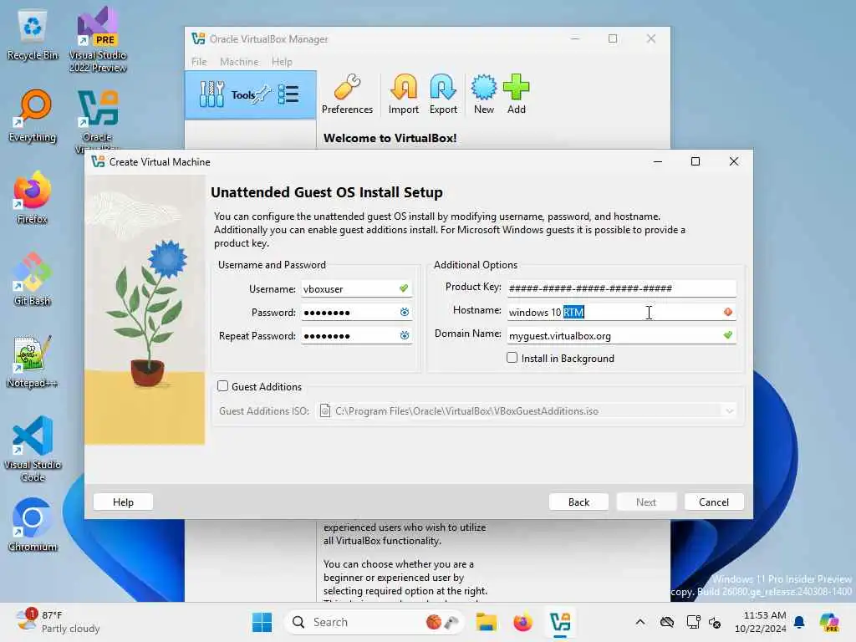This screenshot has width=856, height=642.
Task: Open Visual Studio 2022 Preview desktop icon
Action: coord(98,39)
